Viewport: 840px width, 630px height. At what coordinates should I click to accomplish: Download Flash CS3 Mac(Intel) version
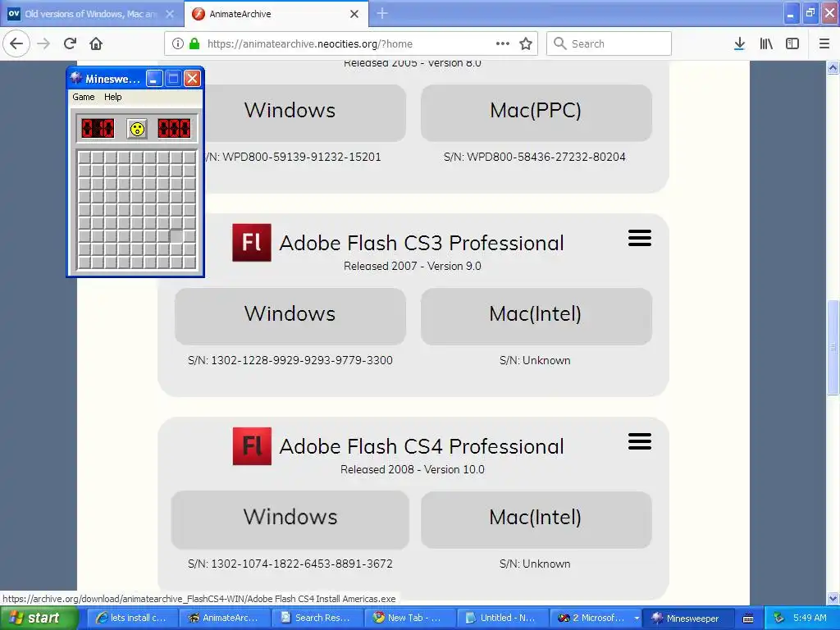coord(536,316)
